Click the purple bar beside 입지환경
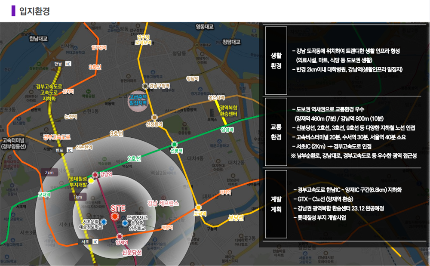 coord(13,11)
